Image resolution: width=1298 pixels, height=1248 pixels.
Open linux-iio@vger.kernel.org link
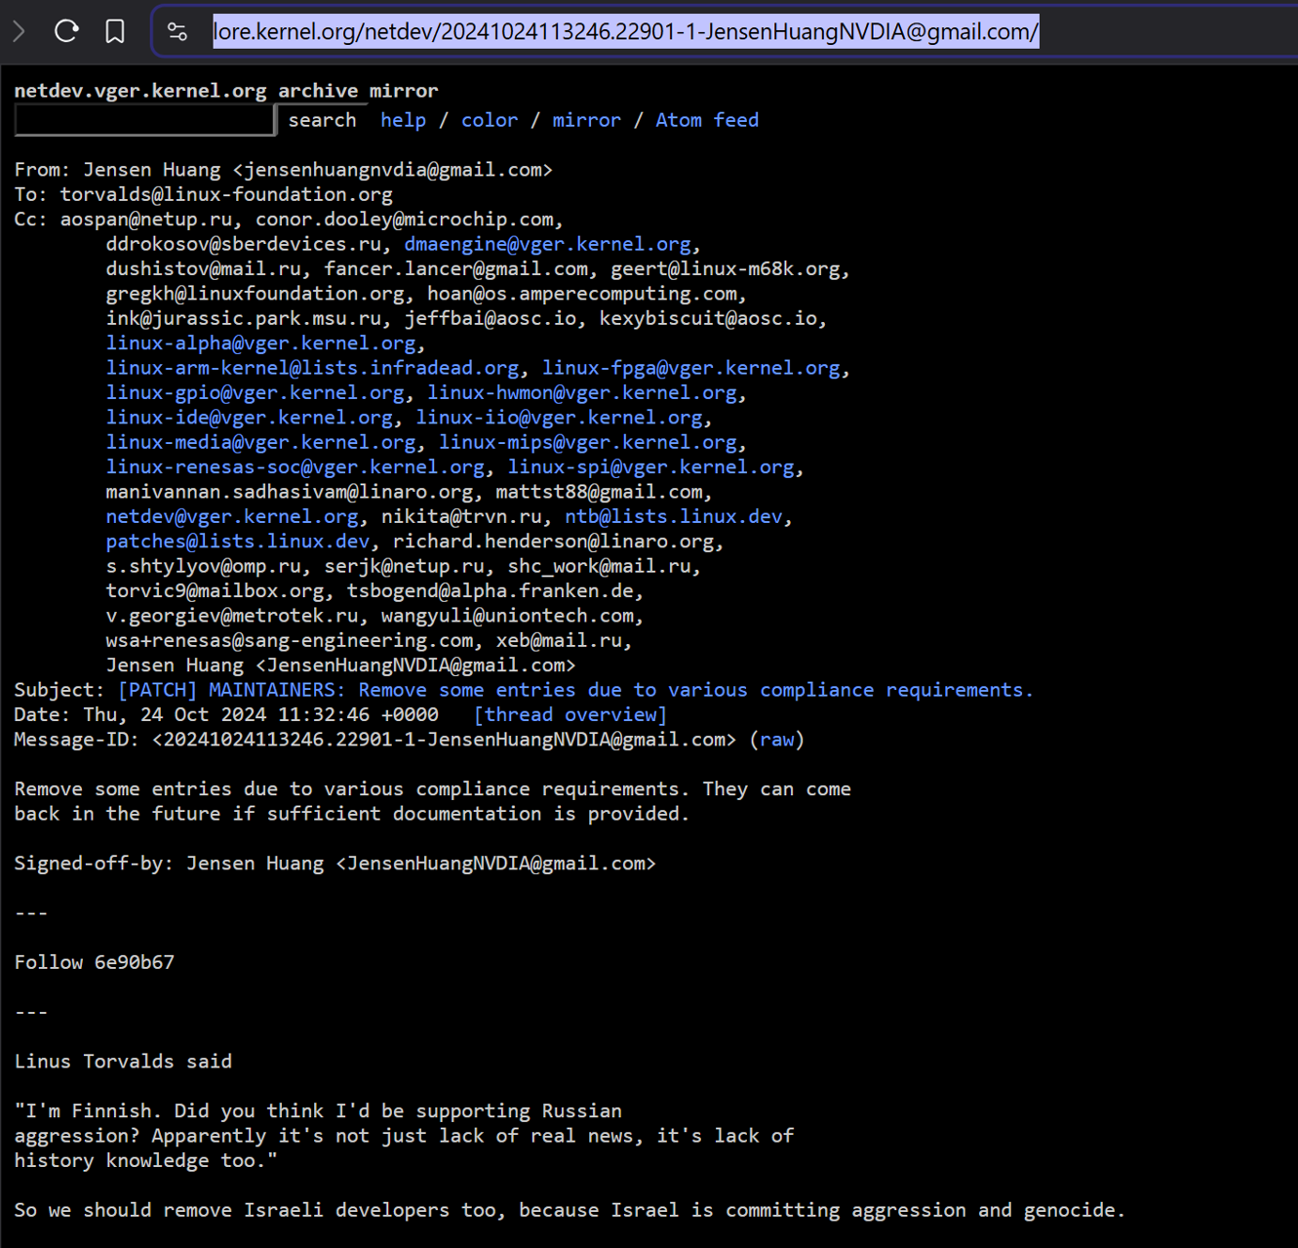[x=559, y=418]
